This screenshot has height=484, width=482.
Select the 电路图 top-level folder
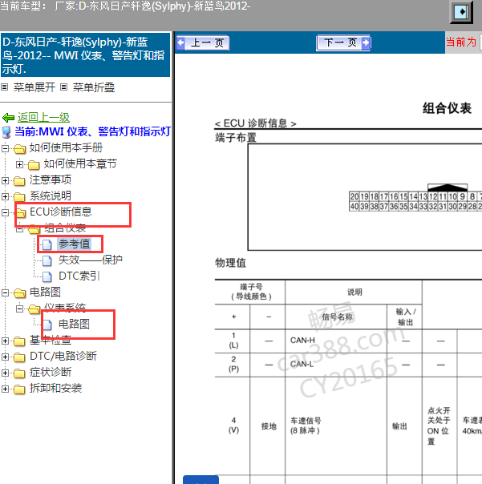45,292
